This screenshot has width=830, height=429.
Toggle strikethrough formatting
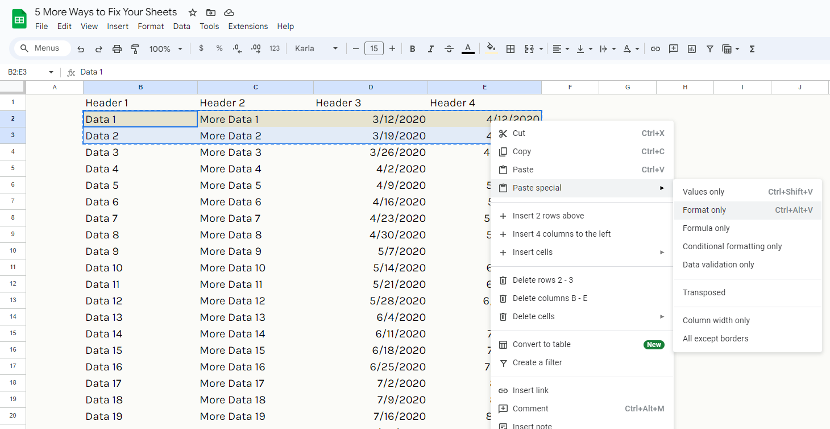point(449,49)
